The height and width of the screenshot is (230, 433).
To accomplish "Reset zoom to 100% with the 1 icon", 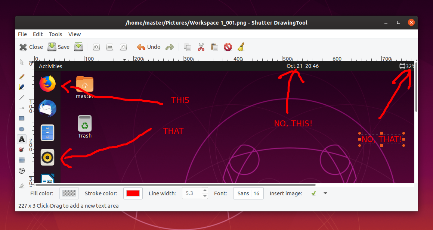I will 123,47.
